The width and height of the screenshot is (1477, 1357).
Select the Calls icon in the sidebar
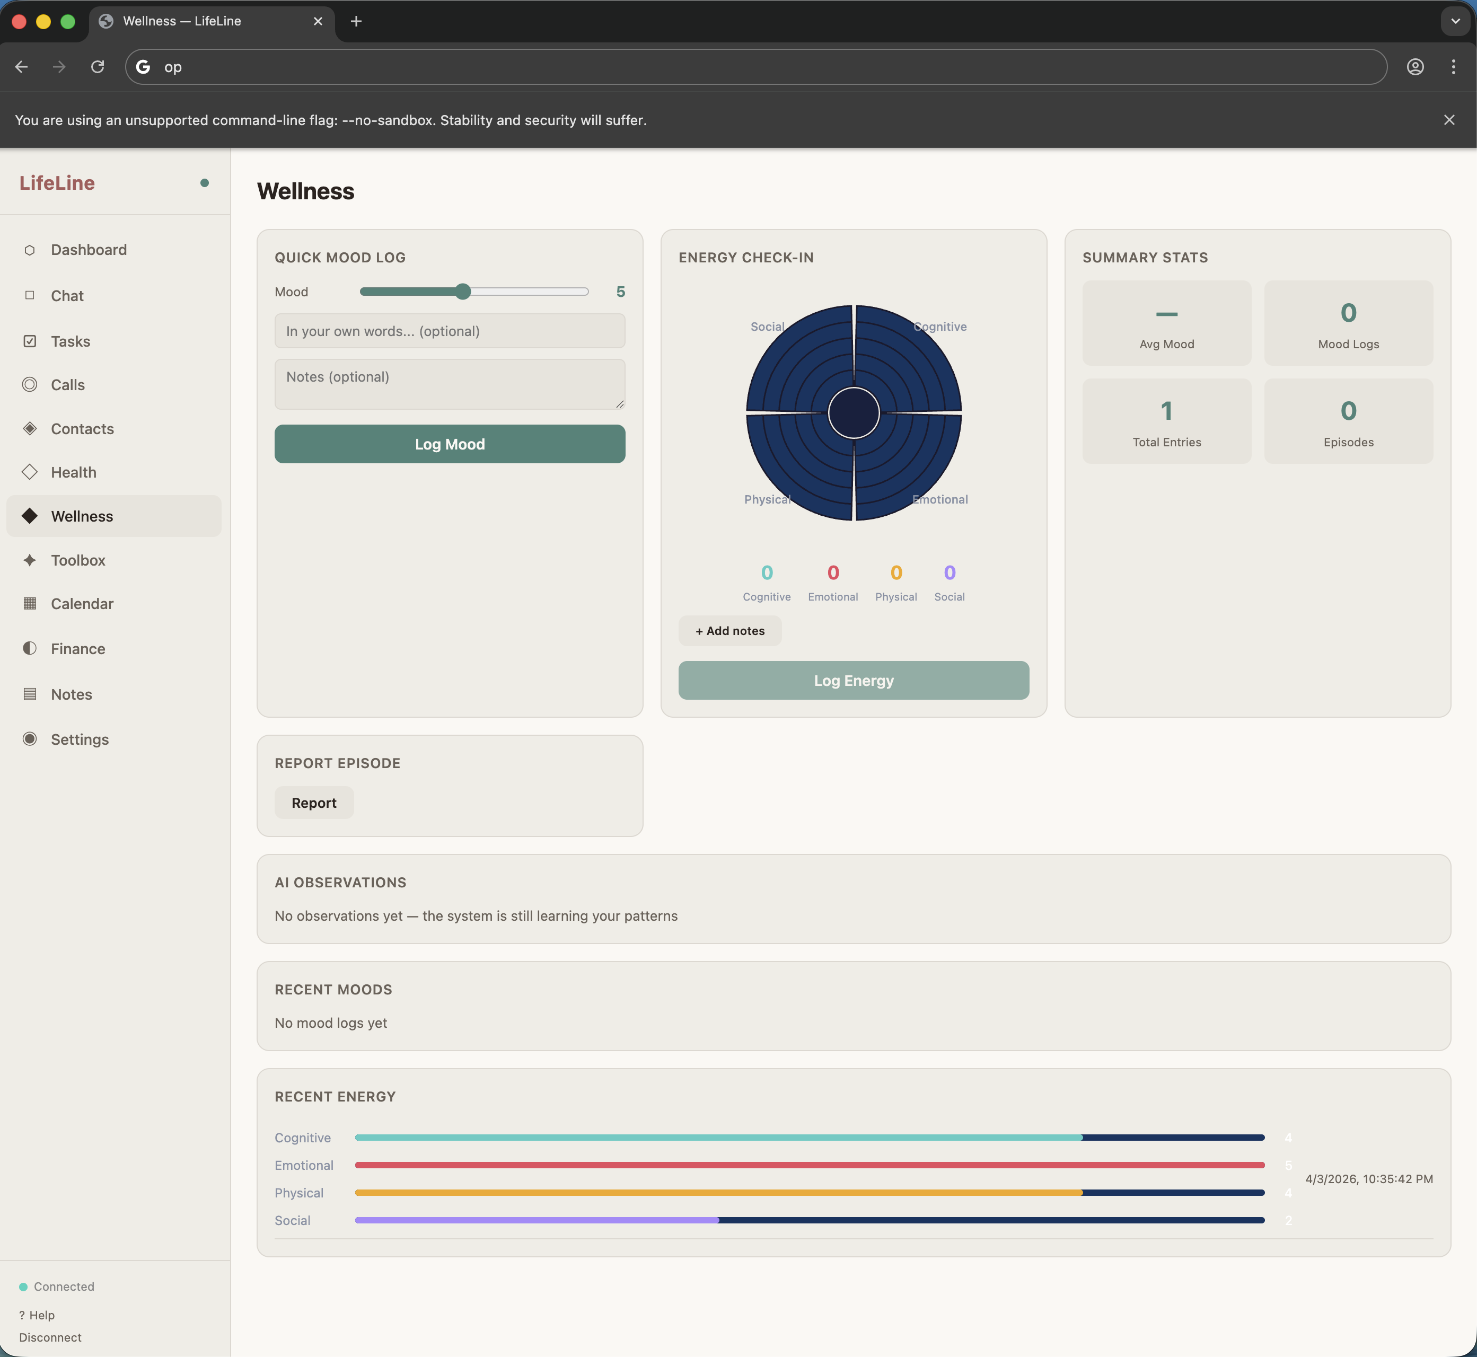30,384
